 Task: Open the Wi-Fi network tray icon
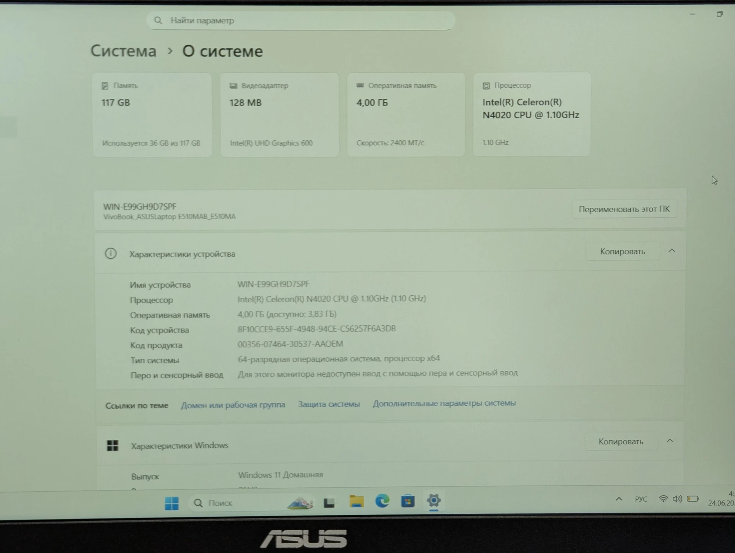click(663, 499)
